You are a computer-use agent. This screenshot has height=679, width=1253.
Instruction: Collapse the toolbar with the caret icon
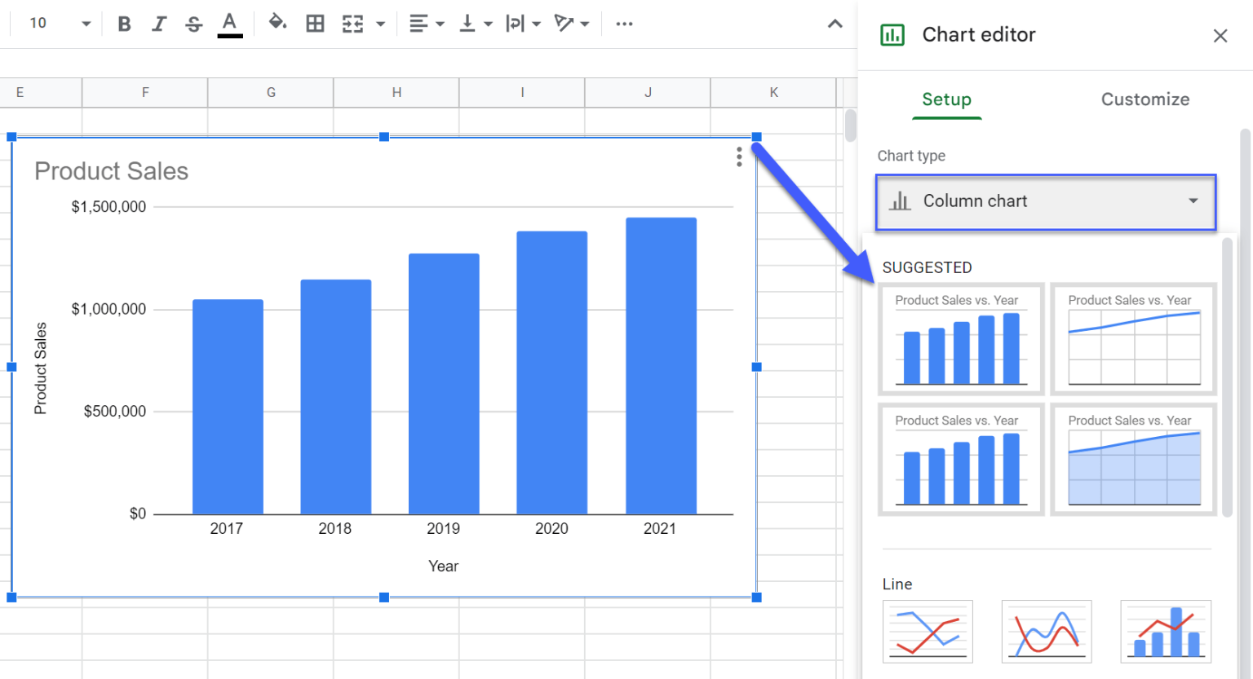(x=835, y=23)
